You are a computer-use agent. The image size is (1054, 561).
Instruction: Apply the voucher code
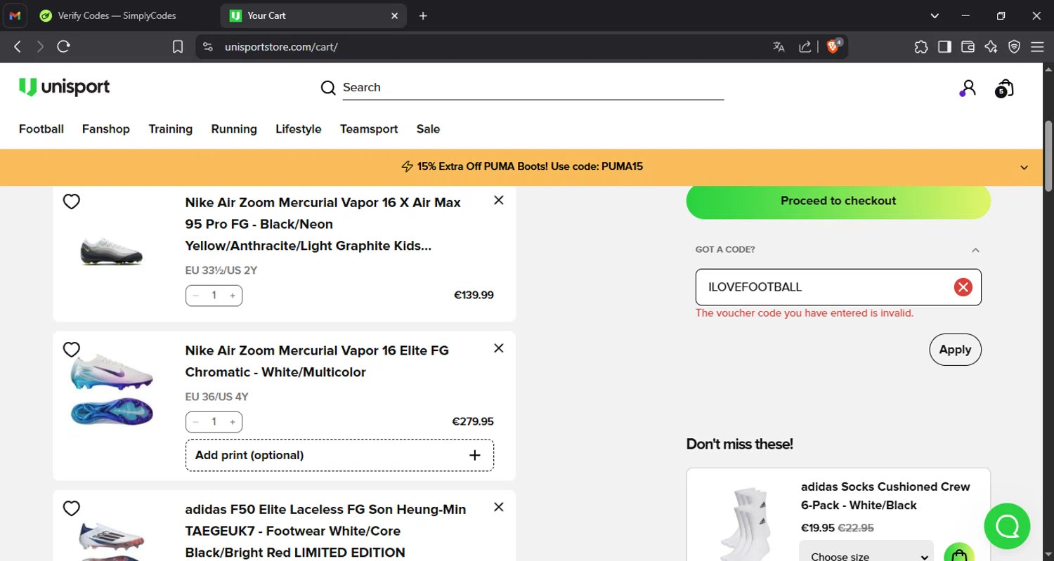[955, 350]
